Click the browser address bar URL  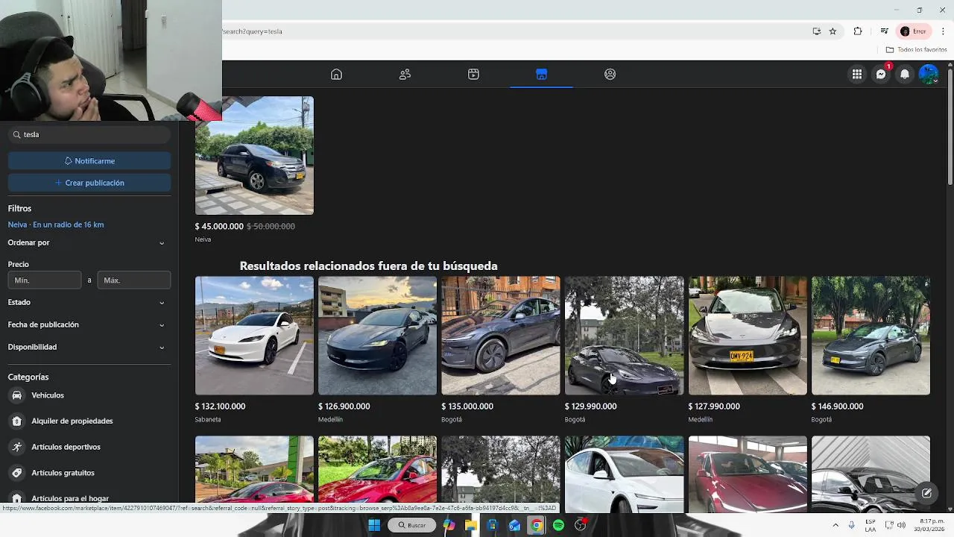tap(514, 31)
